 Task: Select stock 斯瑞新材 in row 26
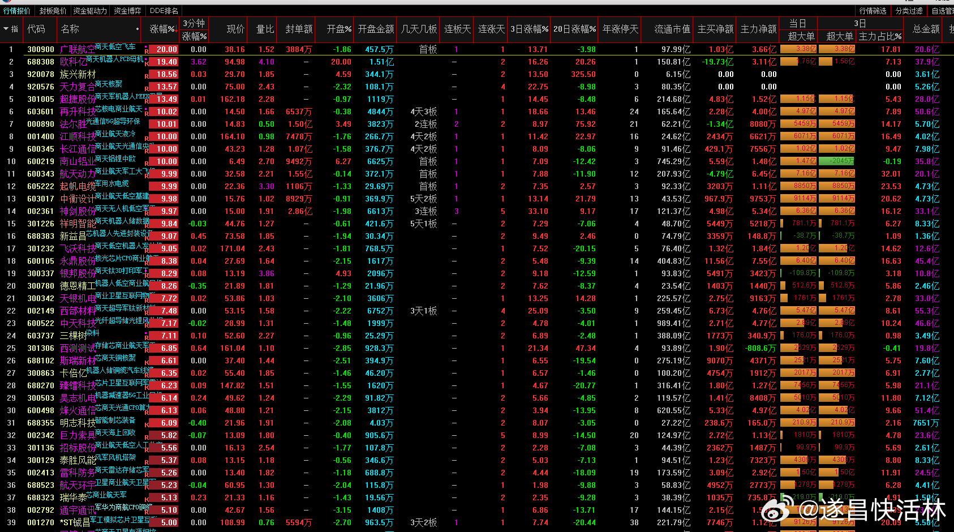coord(78,361)
